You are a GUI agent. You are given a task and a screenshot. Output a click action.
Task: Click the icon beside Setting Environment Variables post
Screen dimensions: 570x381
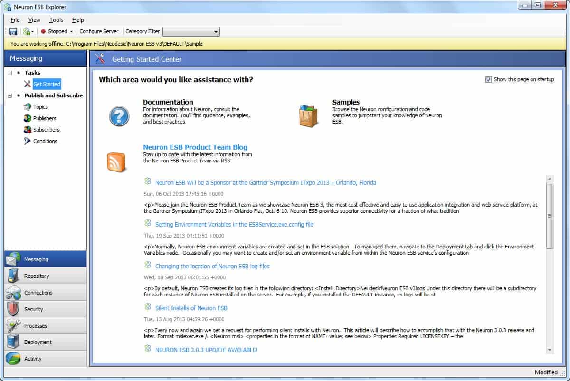coord(148,223)
